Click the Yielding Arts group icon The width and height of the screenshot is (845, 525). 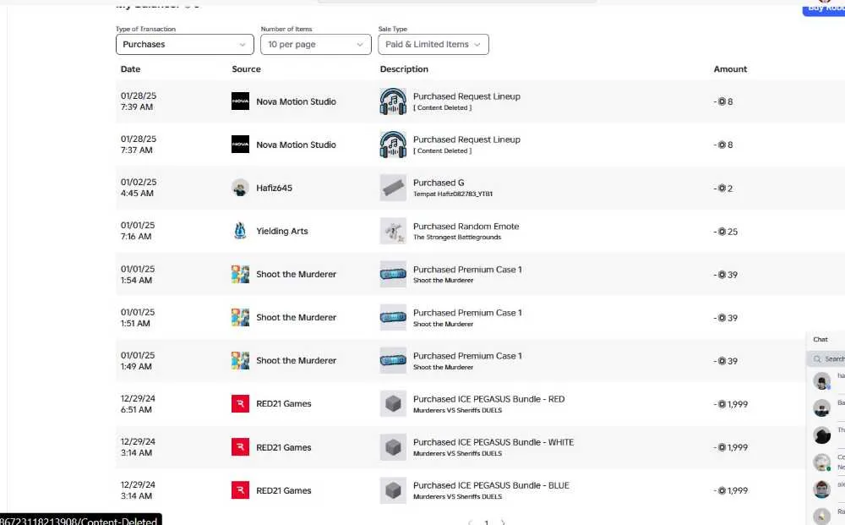[240, 231]
